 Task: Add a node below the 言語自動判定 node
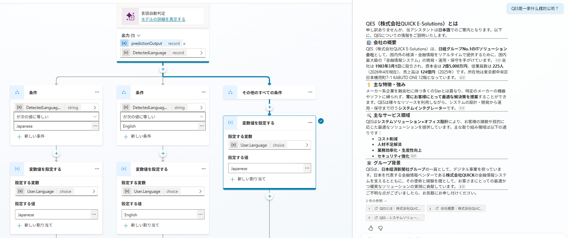(163, 69)
